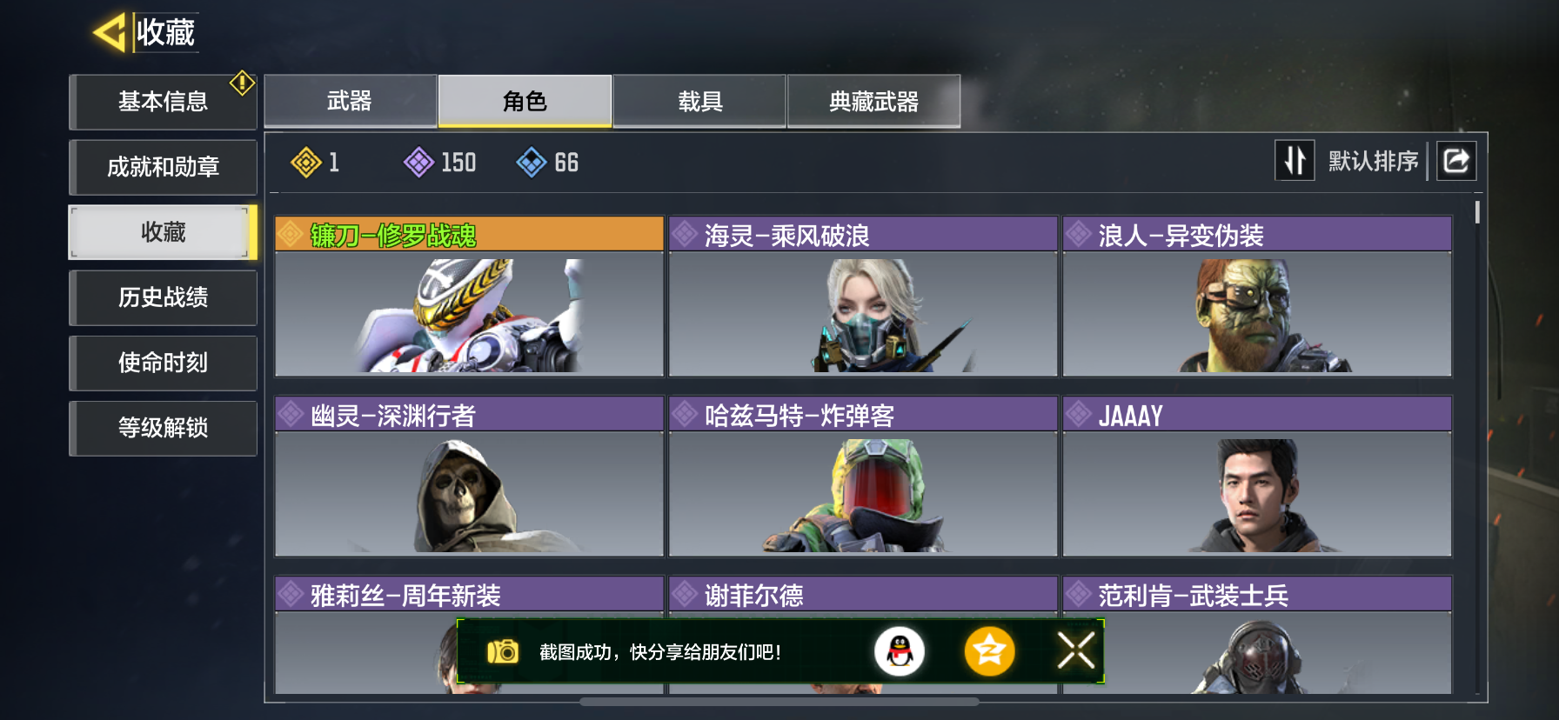1559x720 pixels.
Task: Click the legendary rarity count icon
Action: tap(306, 163)
